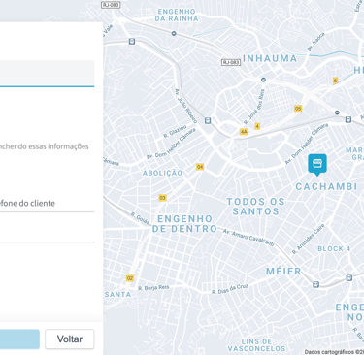Click the empty field below telefone do cliente

(x=47, y=233)
